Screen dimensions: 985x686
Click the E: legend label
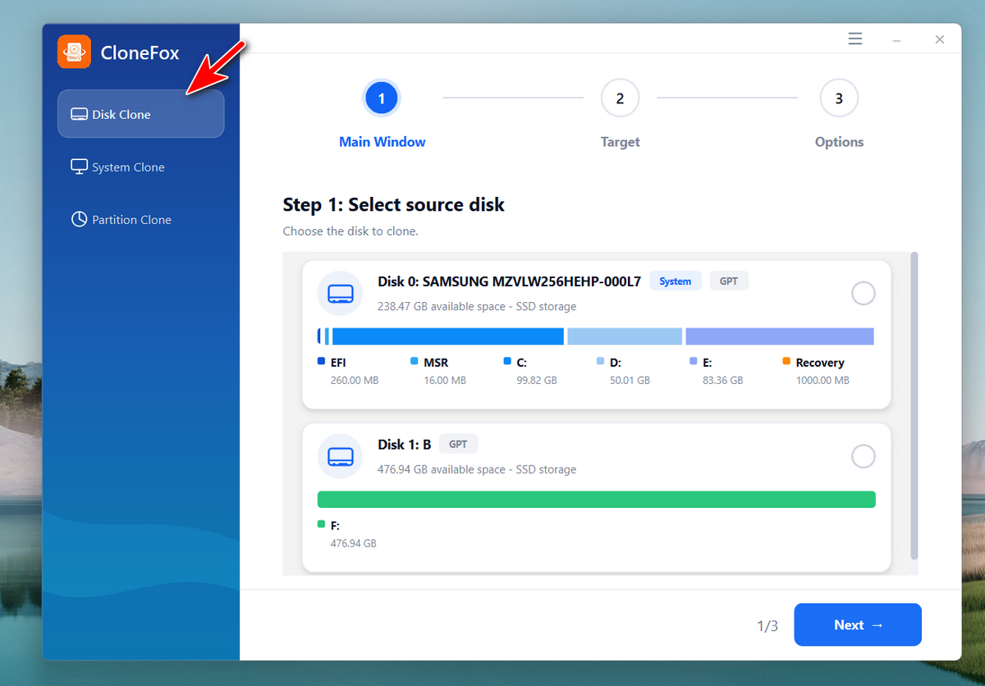point(708,363)
